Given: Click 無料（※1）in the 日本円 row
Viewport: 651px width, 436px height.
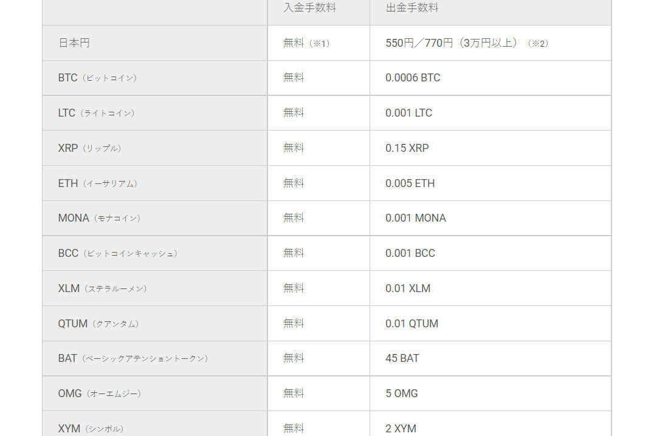Looking at the screenshot, I should click(307, 43).
